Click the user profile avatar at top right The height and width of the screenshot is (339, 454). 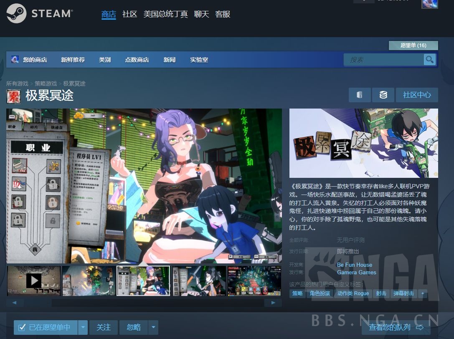point(430,4)
